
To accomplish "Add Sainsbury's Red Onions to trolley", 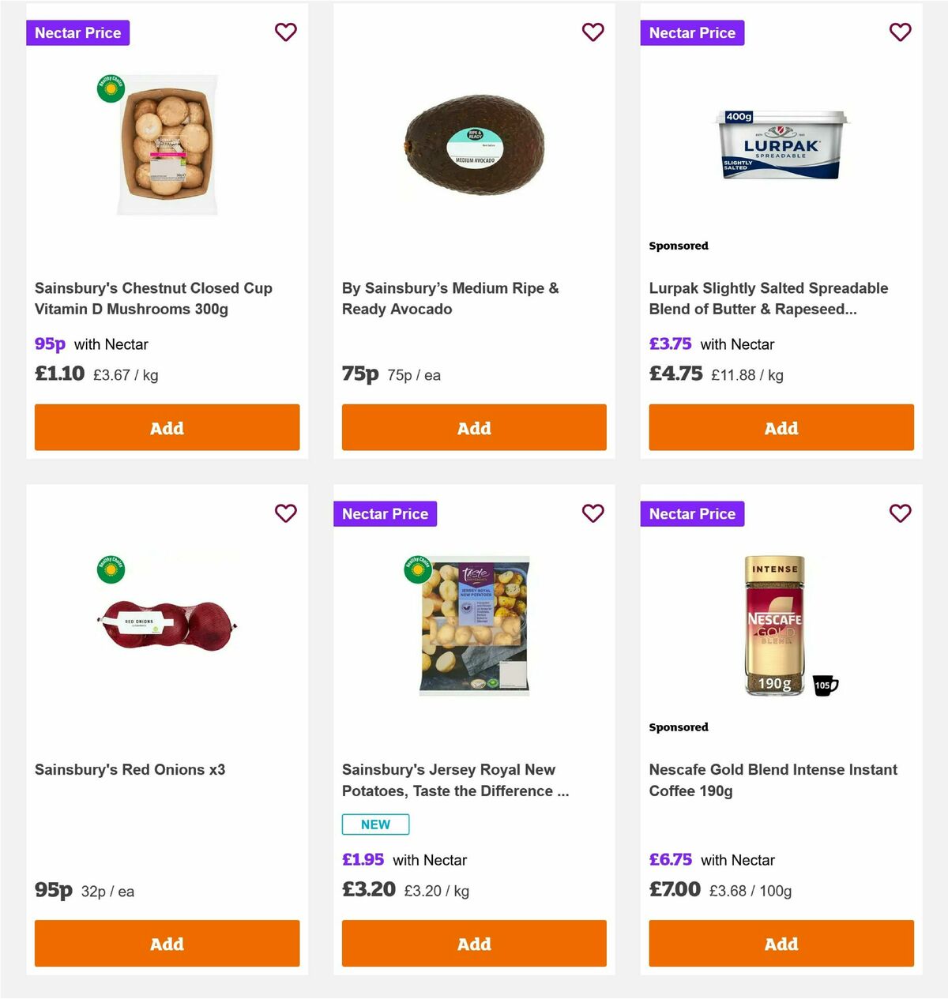I will pyautogui.click(x=166, y=943).
